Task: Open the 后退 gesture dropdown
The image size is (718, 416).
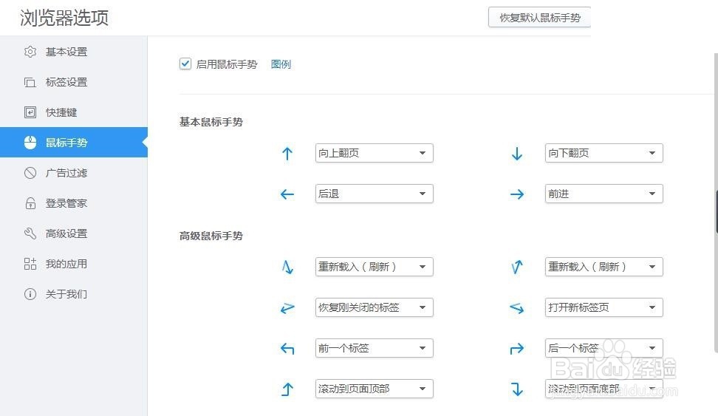Action: [374, 194]
